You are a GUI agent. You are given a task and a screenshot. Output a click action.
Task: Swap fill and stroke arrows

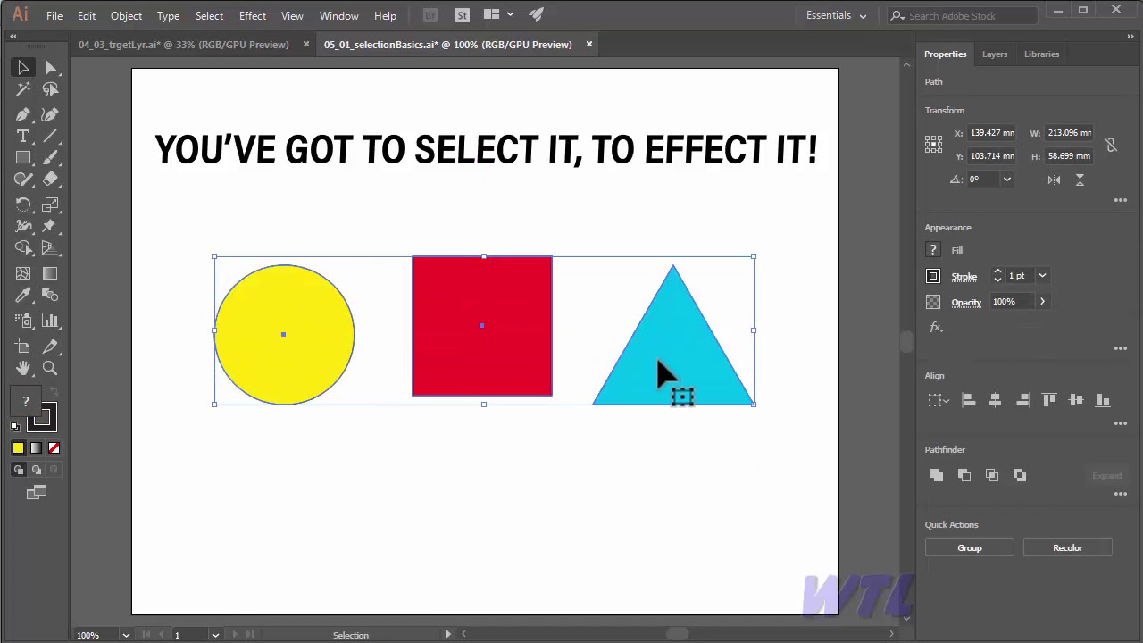(x=53, y=393)
